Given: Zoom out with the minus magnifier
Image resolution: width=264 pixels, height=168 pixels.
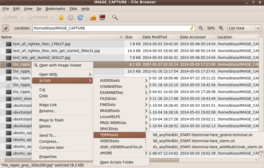Looking at the screenshot, I should click(201, 28).
